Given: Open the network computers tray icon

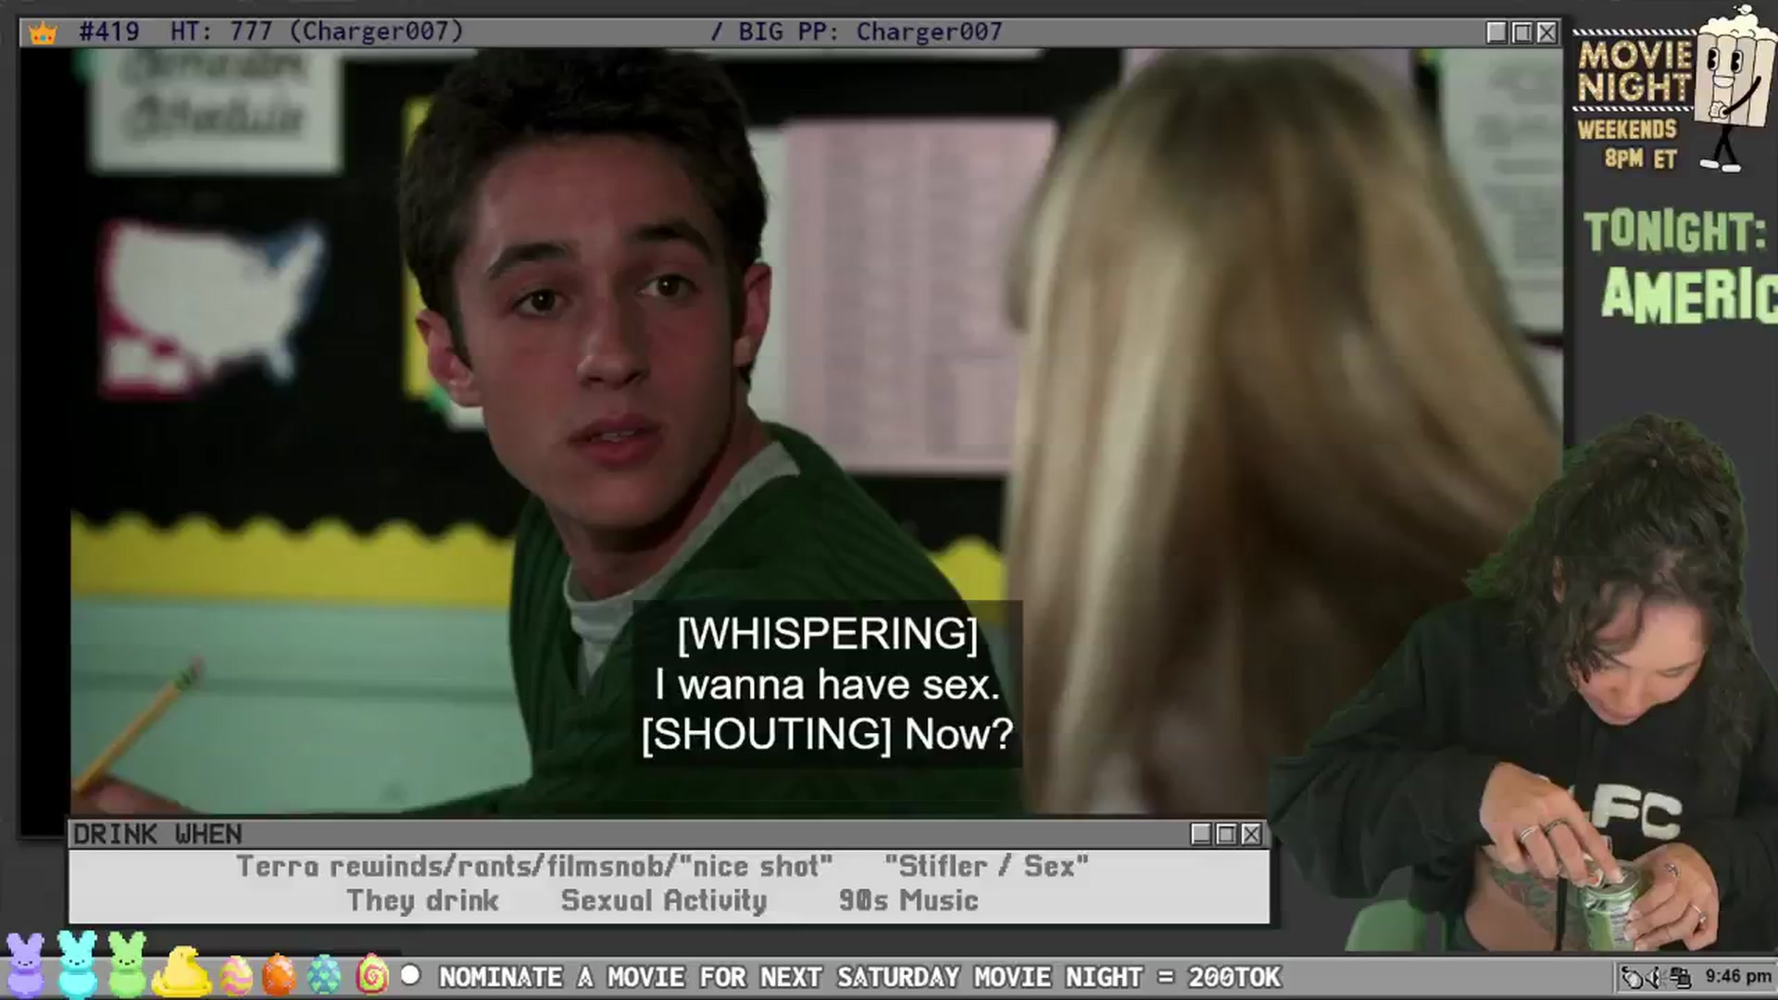Looking at the screenshot, I should click(1681, 977).
